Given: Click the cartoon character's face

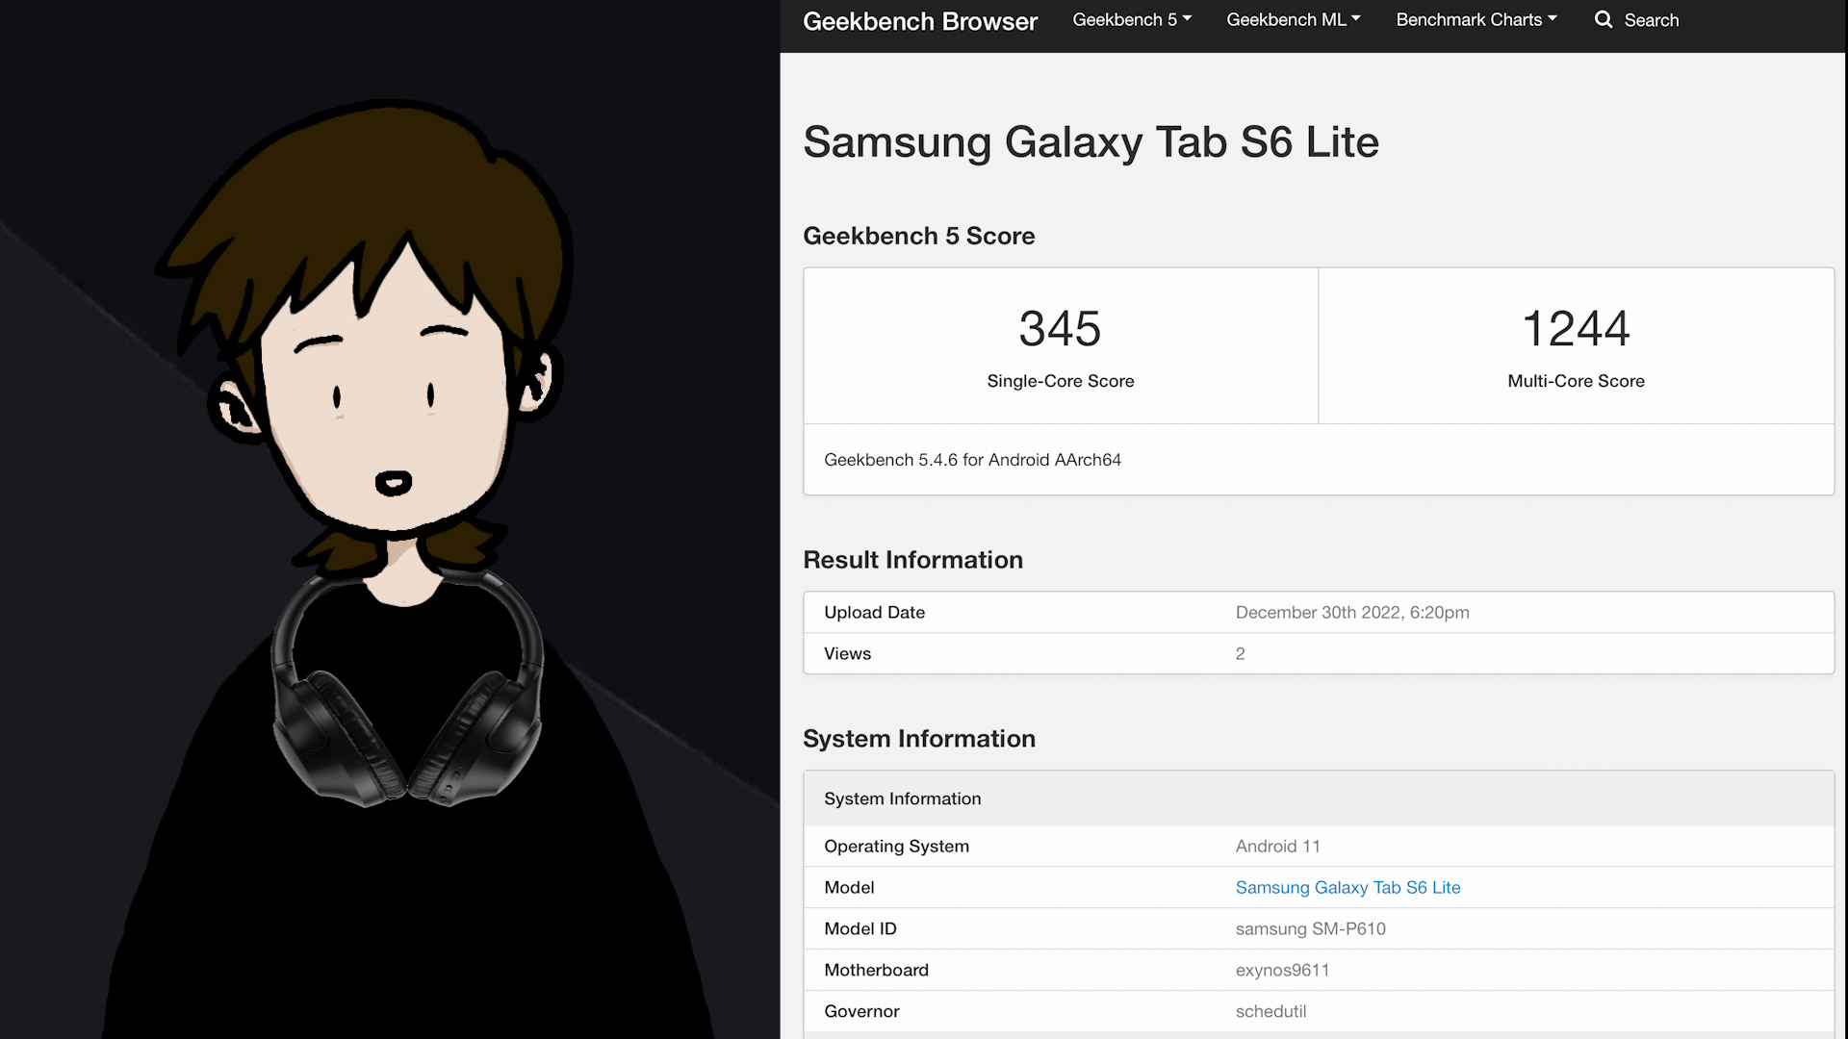Looking at the screenshot, I should [385, 414].
